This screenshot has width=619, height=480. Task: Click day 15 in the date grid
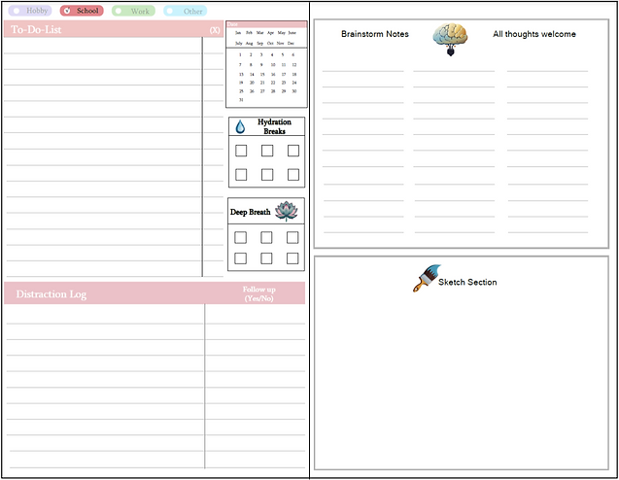point(262,74)
